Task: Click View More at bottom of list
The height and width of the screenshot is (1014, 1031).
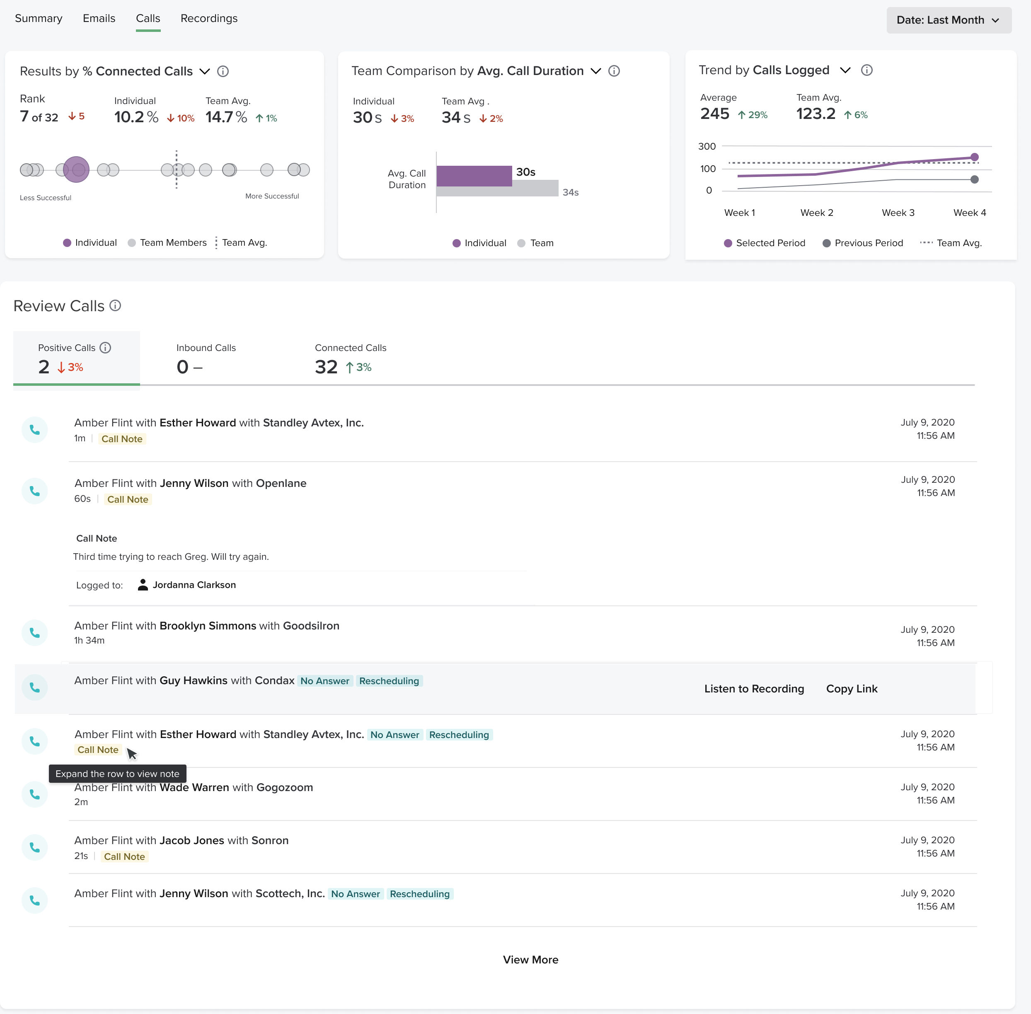Action: pyautogui.click(x=530, y=960)
